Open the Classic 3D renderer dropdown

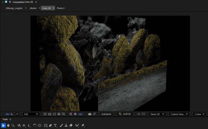coord(158,114)
